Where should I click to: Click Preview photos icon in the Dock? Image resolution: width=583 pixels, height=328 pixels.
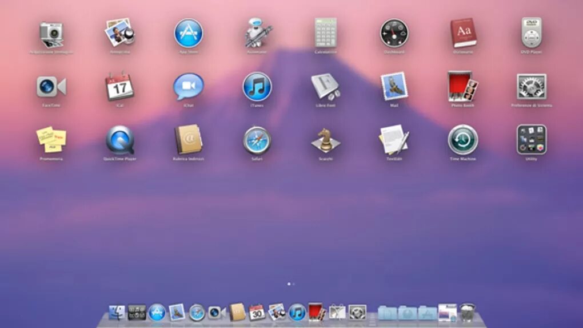pyautogui.click(x=277, y=312)
